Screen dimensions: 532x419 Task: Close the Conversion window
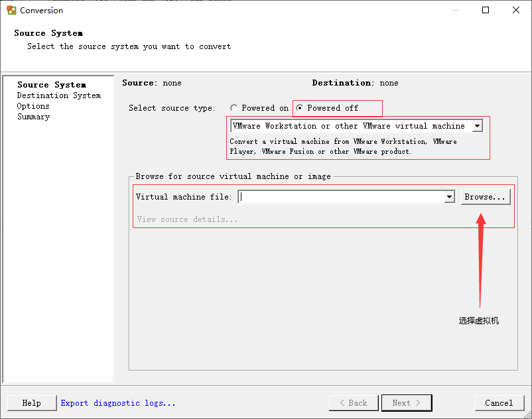tap(516, 10)
